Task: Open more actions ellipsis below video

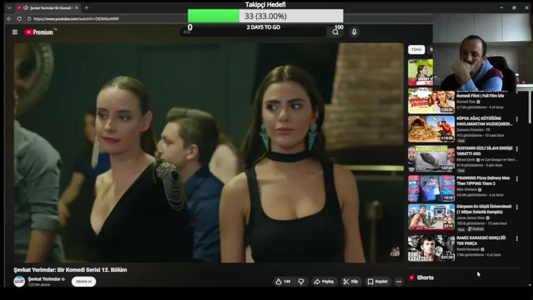Action: (399, 282)
